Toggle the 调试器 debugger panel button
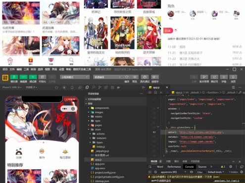Image resolution: width=245 pixels, height=183 pixels. coord(33,77)
